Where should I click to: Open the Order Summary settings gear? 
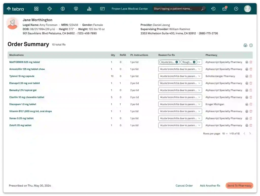click(x=251, y=45)
